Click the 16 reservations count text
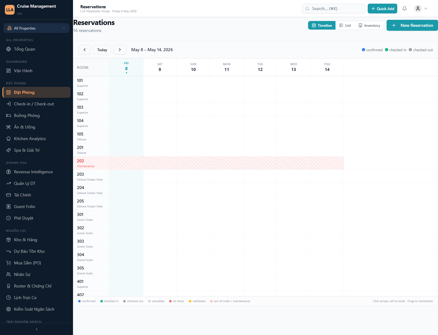This screenshot has width=438, height=335. coord(87,31)
